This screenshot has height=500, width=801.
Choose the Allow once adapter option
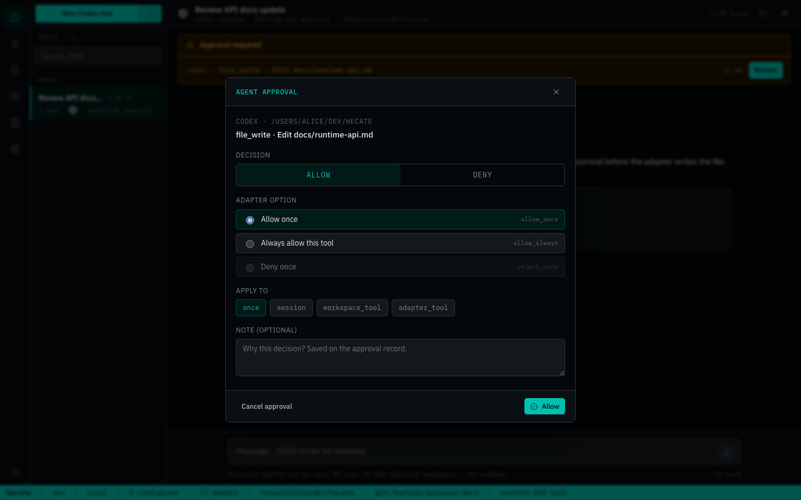pos(400,219)
